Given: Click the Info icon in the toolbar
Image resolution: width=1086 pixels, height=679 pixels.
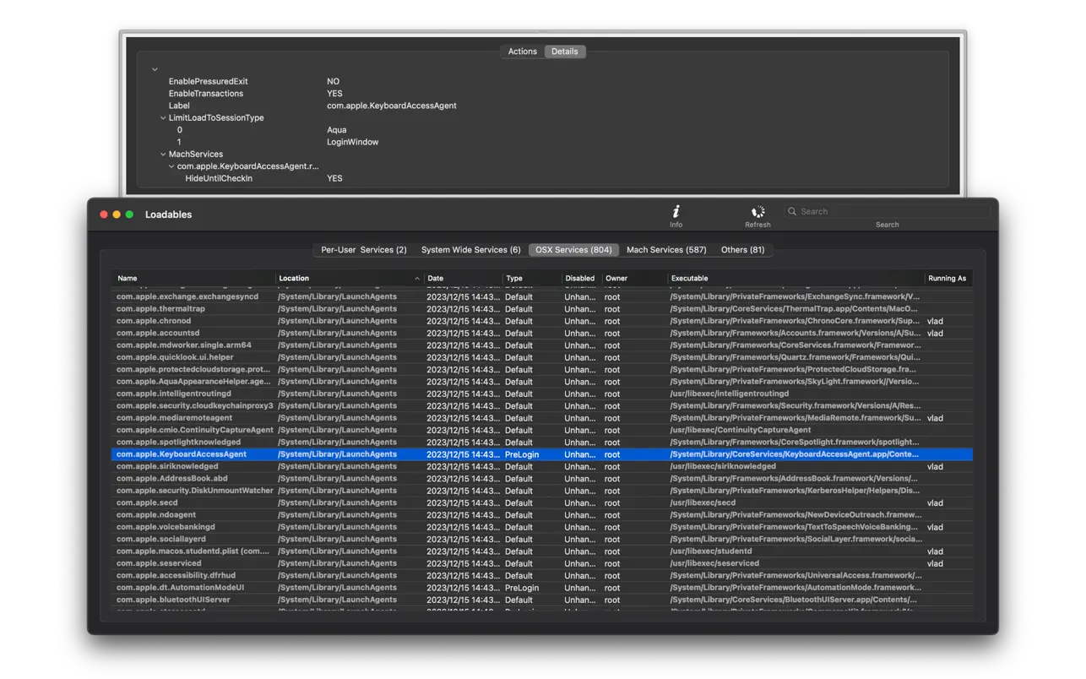Looking at the screenshot, I should pyautogui.click(x=676, y=214).
